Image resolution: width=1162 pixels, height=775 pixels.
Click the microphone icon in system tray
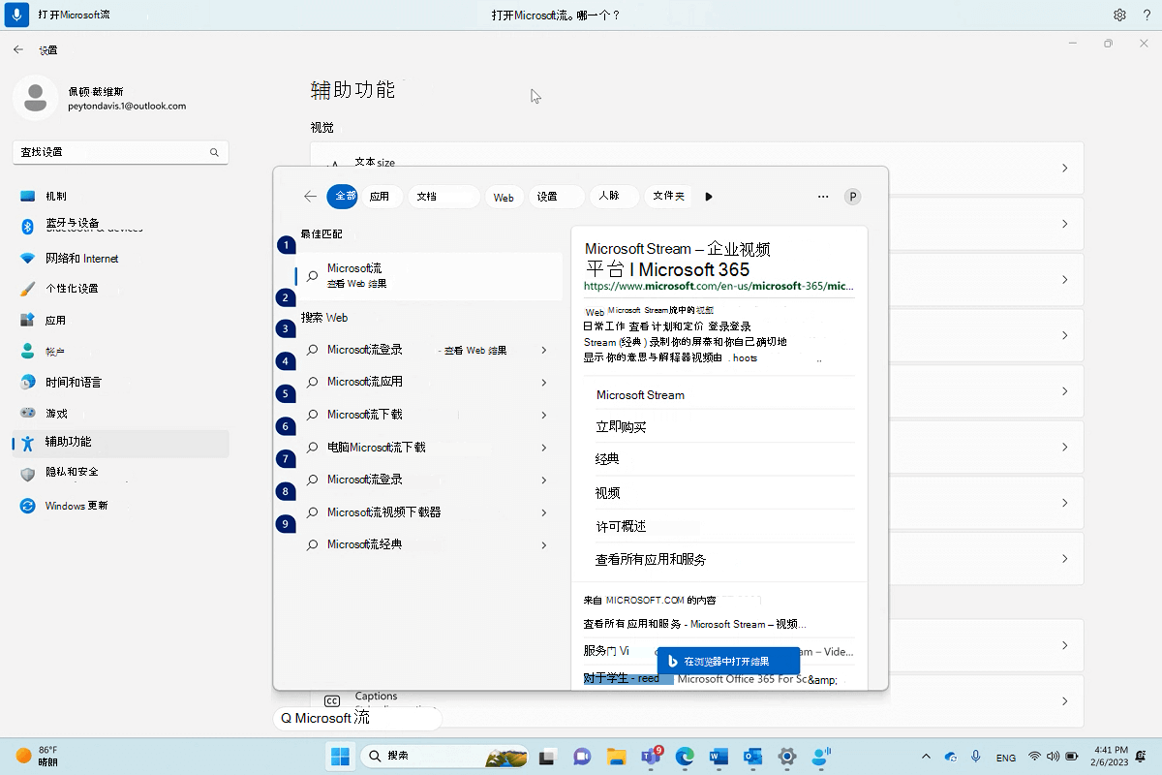click(975, 756)
